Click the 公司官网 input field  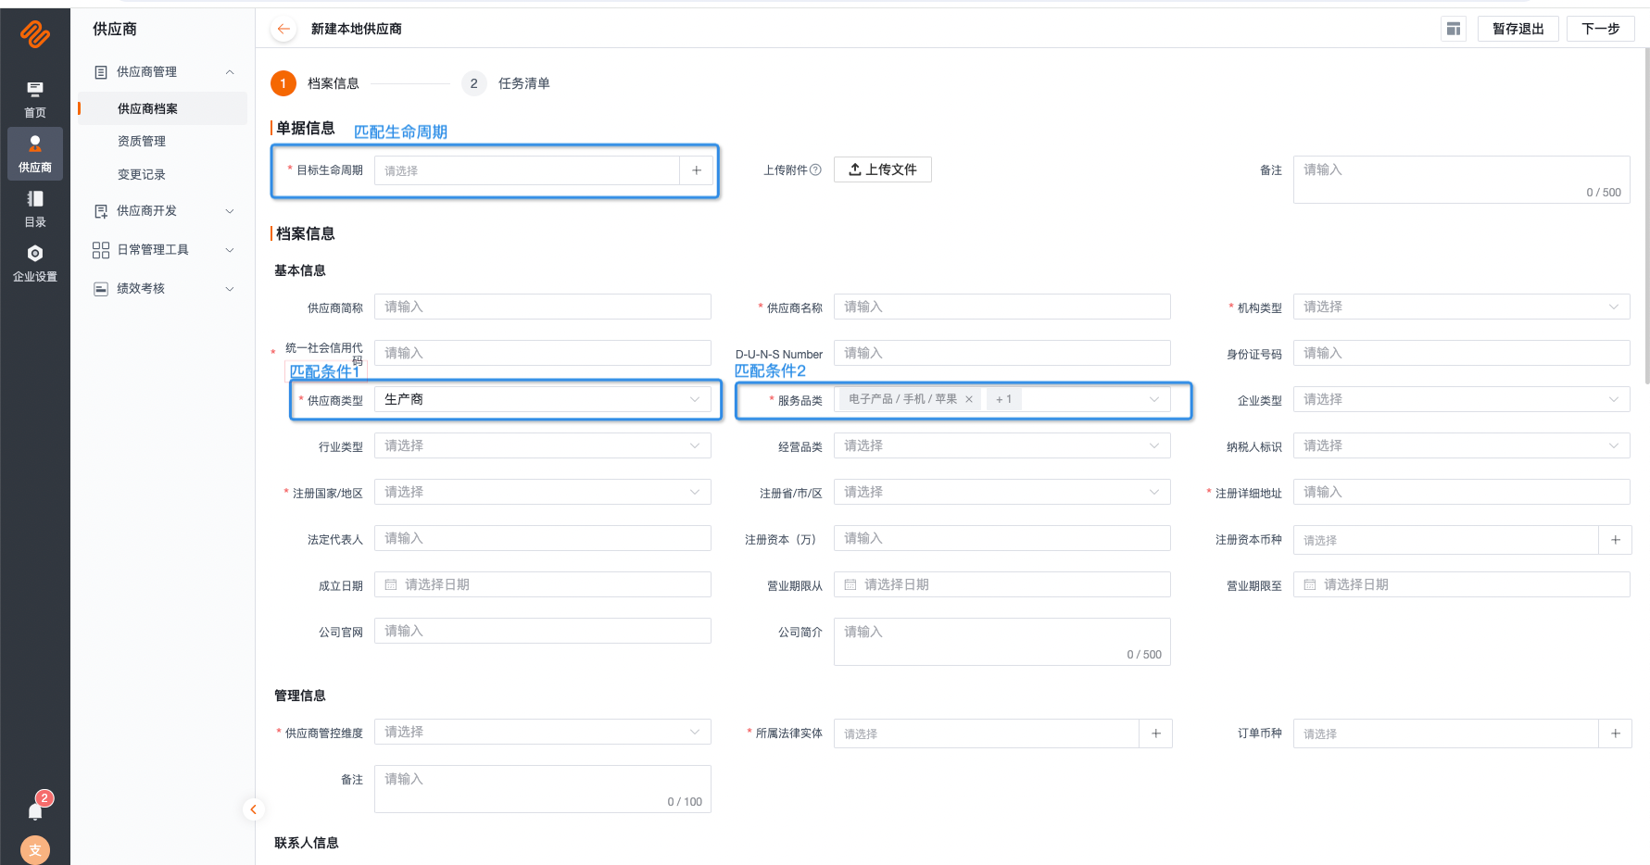tap(543, 631)
